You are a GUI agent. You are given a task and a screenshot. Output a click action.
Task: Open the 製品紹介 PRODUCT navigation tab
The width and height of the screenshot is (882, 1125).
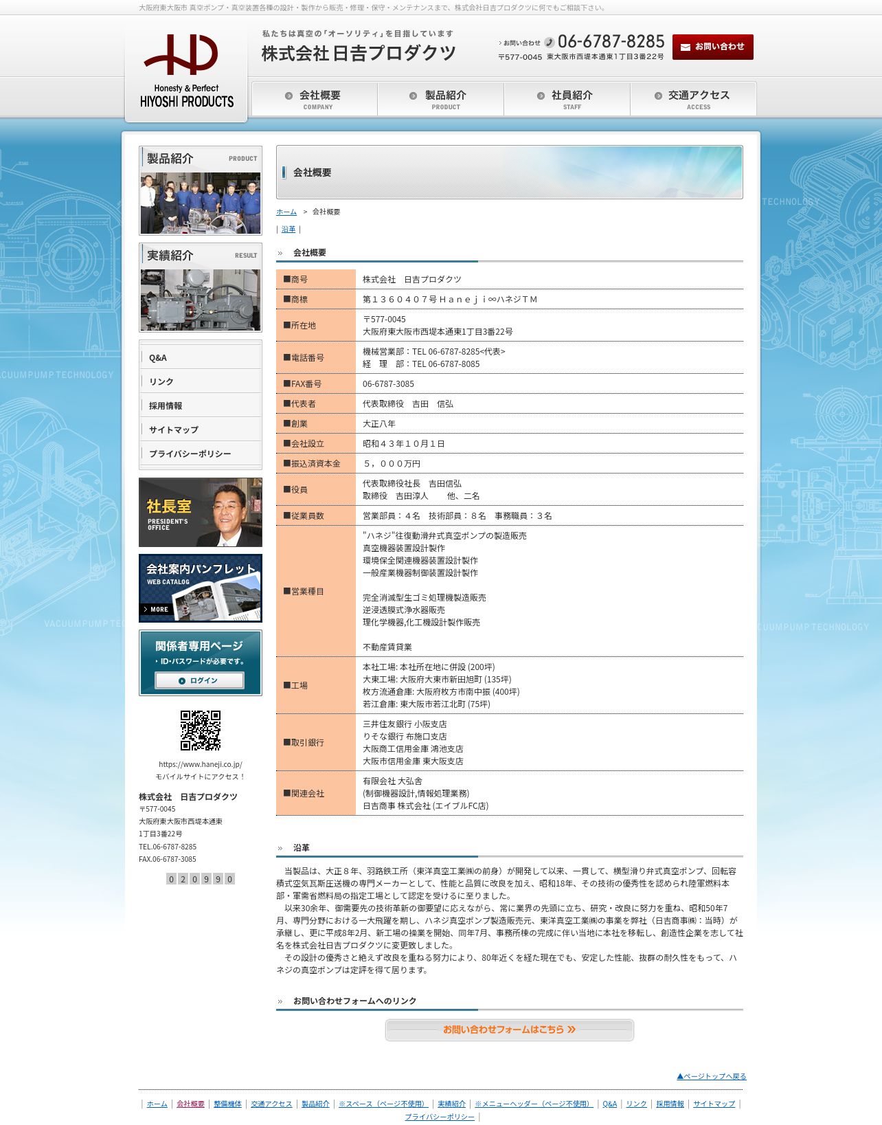click(x=440, y=99)
